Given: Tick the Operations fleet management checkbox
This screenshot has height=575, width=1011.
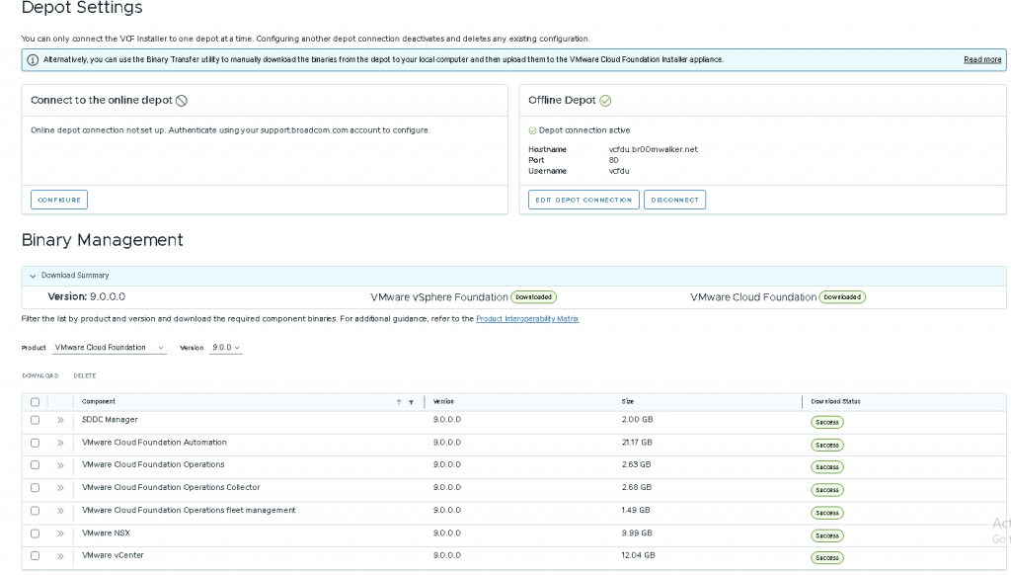Looking at the screenshot, I should [x=35, y=511].
